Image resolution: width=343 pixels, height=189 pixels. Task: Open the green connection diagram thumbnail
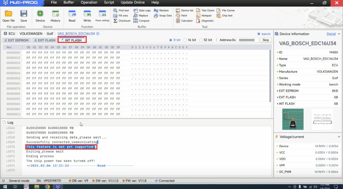pos(293,119)
